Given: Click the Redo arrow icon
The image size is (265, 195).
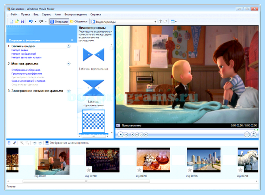Looking at the screenshot, I should 41,22.
